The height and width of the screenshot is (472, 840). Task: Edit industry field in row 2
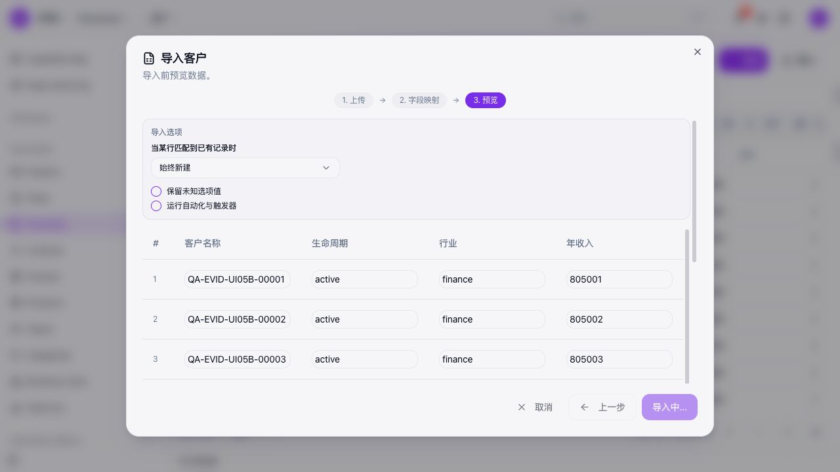point(492,319)
